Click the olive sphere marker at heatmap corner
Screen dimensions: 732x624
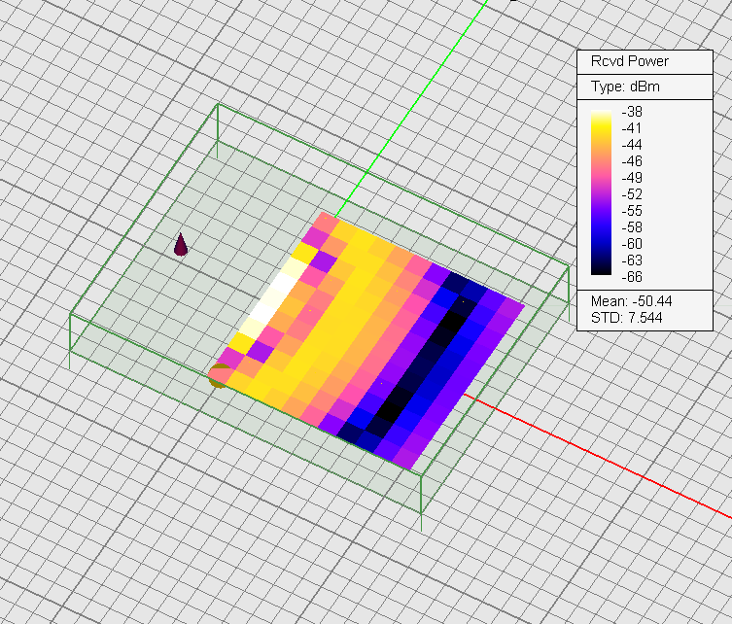pyautogui.click(x=219, y=375)
